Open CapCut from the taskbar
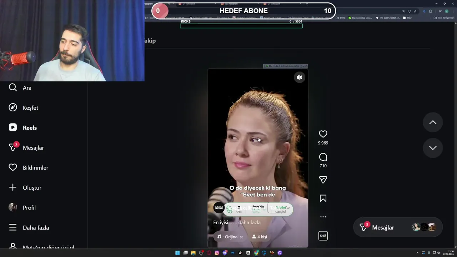Image resolution: width=457 pixels, height=257 pixels. pos(248,253)
